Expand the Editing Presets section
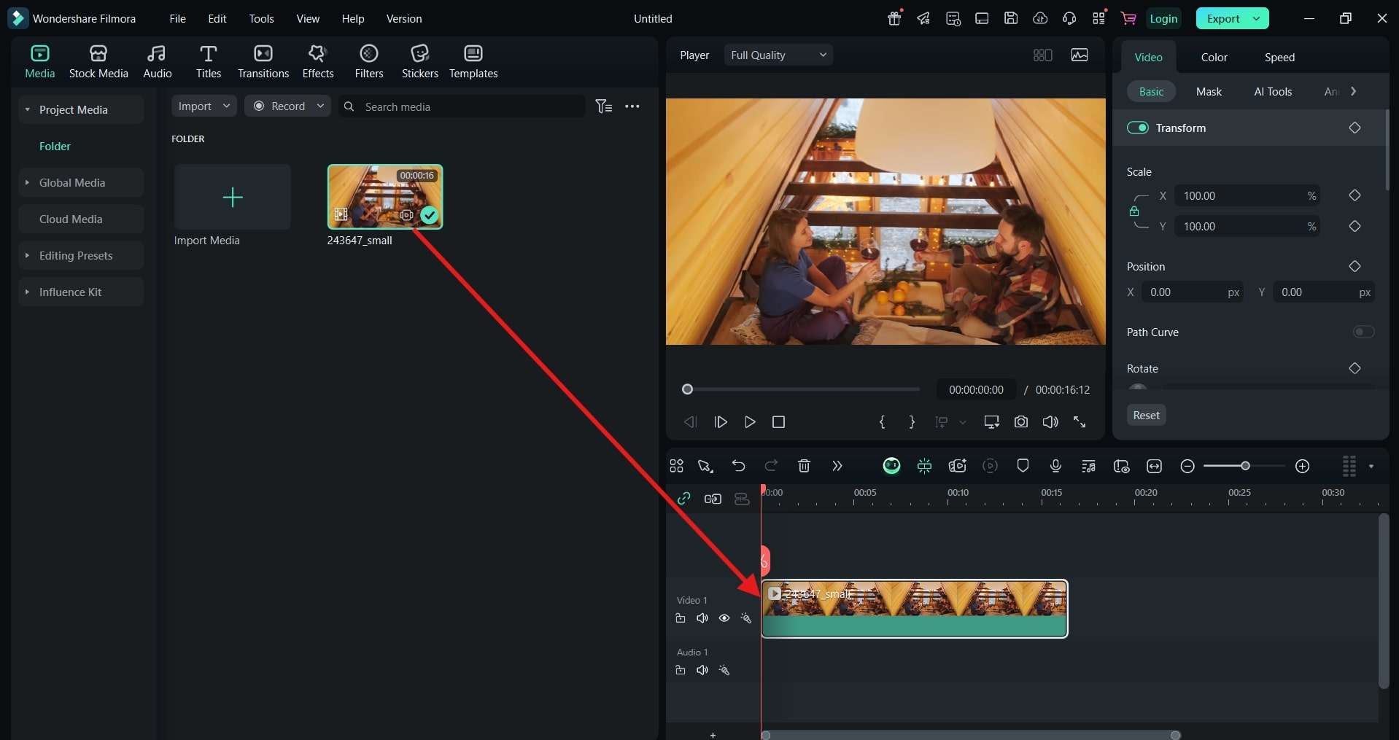Screen dimensions: 1399x740 [x=27, y=255]
